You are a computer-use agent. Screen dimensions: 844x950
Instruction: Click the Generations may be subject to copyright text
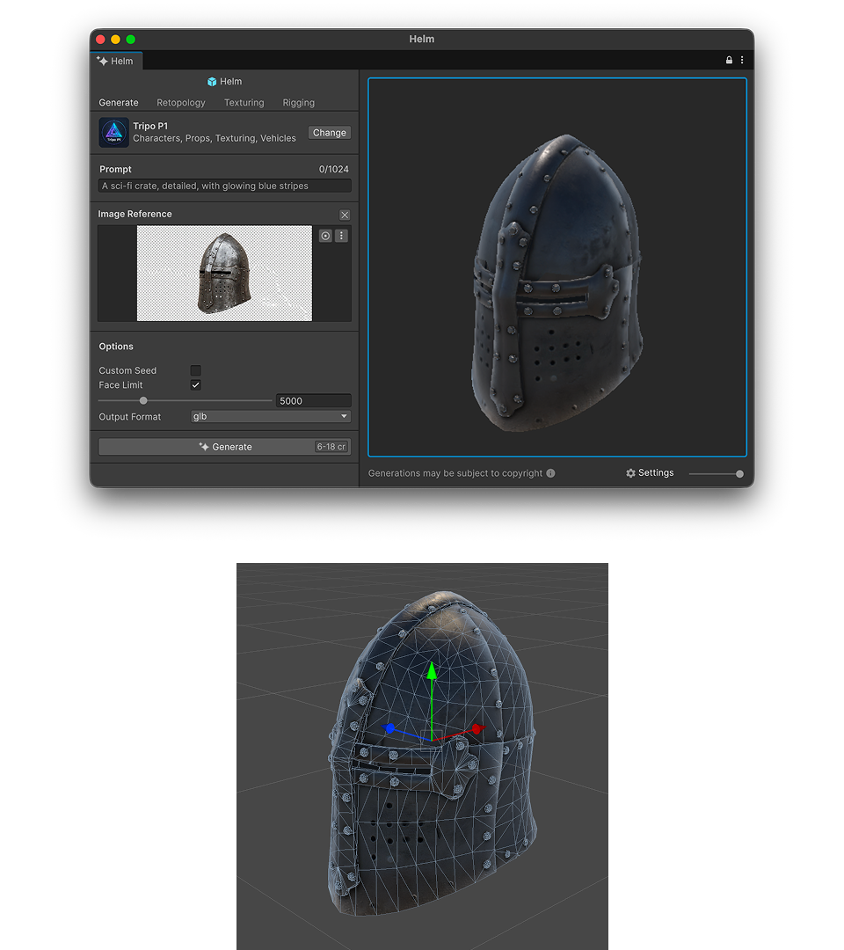pos(455,473)
